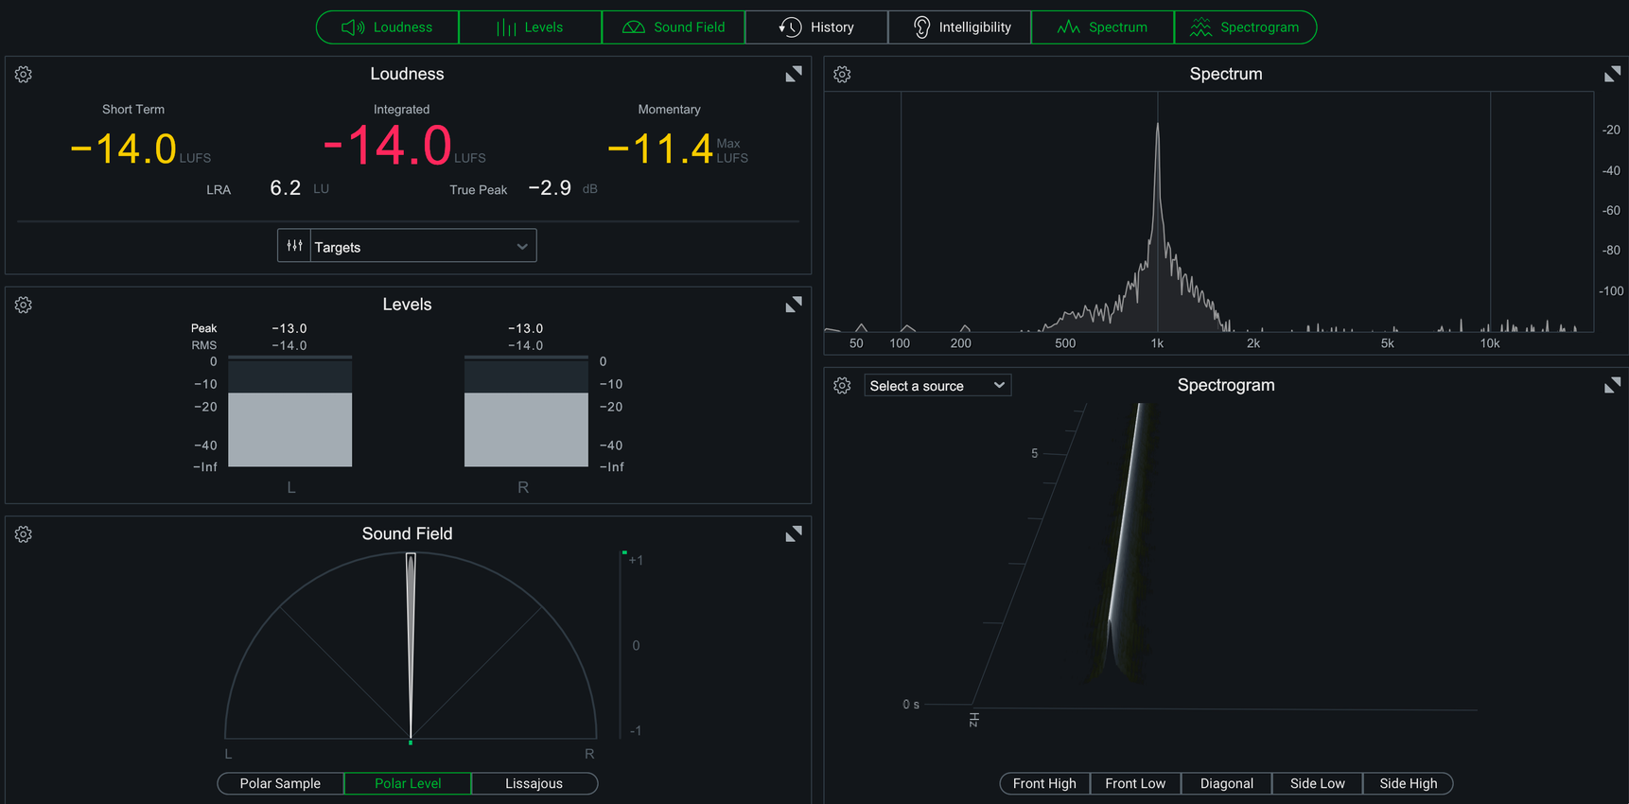Toggle the Sound Field meter tab

tap(674, 27)
